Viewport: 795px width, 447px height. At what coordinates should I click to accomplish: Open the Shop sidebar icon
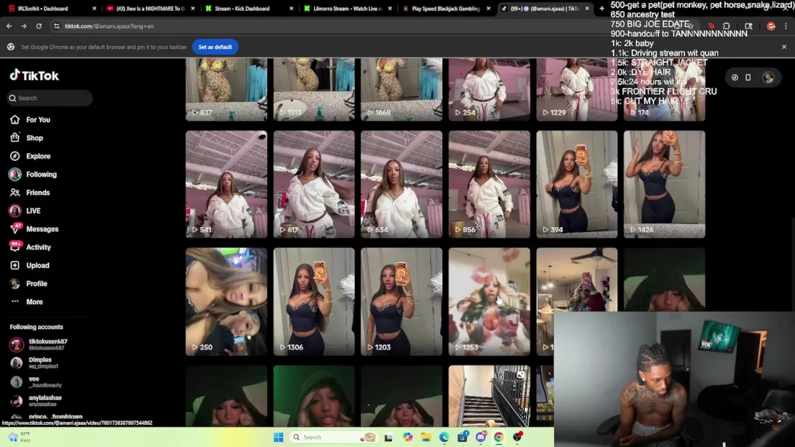pos(14,138)
